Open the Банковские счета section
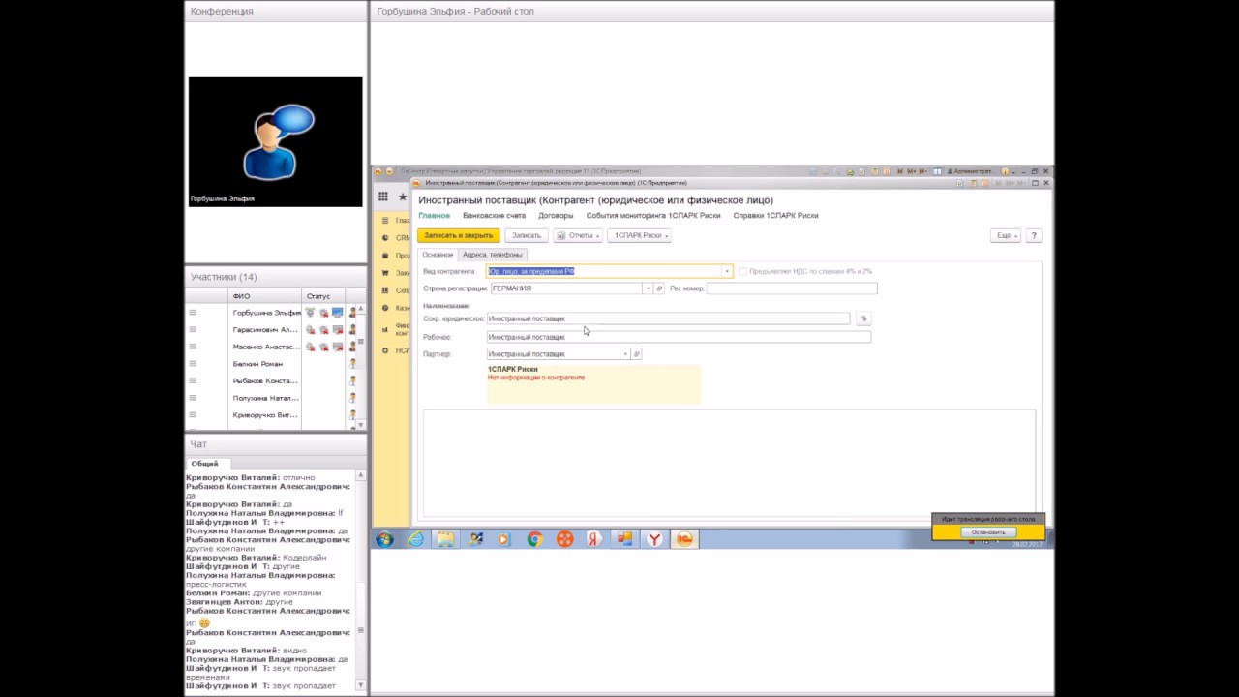 (494, 215)
